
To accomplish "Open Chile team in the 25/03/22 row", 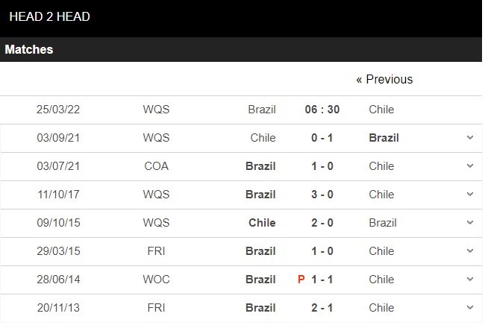I will 381,110.
